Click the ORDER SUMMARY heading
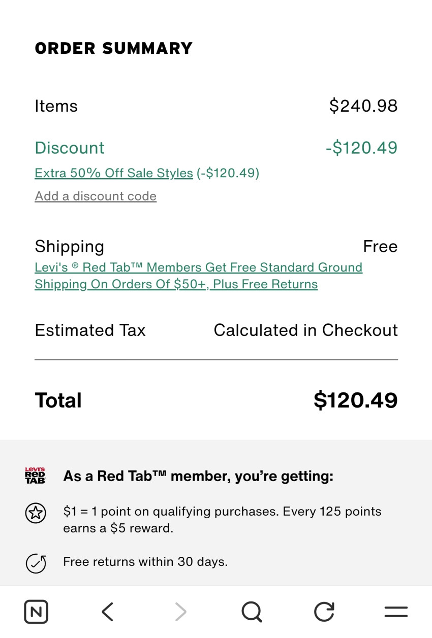 (x=114, y=48)
